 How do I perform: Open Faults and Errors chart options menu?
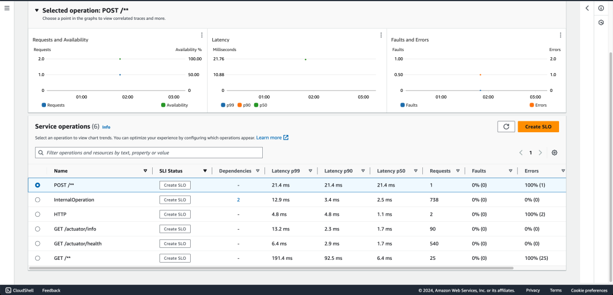click(x=560, y=35)
